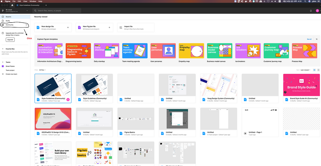
Task: Open Brand Style Guide Kit (Community) file
Action: (301, 88)
